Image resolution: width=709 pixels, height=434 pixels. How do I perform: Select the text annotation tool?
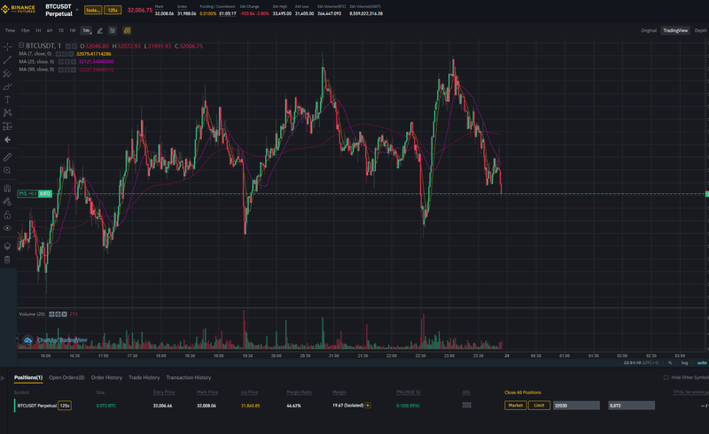click(x=7, y=99)
